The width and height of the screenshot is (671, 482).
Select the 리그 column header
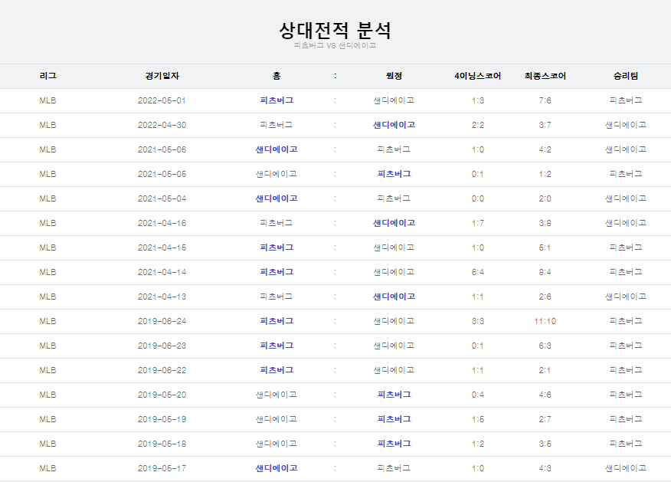tap(48, 76)
